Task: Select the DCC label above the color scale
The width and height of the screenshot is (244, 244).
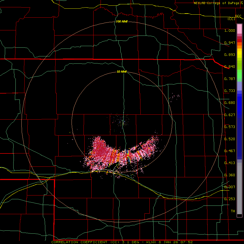Action: coord(238,16)
